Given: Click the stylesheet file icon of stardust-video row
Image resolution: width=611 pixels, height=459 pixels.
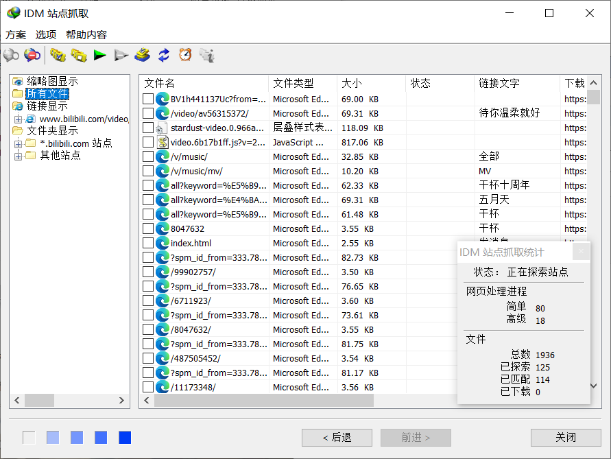Looking at the screenshot, I should point(162,128).
